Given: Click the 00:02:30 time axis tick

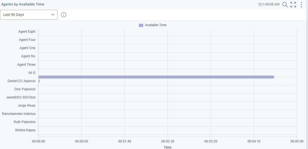Looking at the screenshot, I should coord(168,141).
